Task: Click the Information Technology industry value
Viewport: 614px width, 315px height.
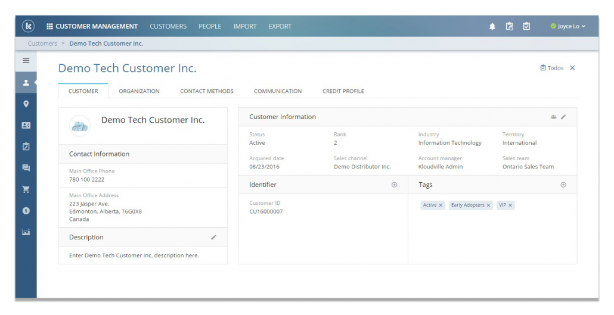Action: pos(450,143)
